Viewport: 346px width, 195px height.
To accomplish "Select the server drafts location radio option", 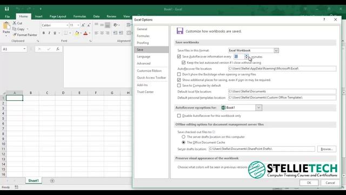I will tap(184, 137).
